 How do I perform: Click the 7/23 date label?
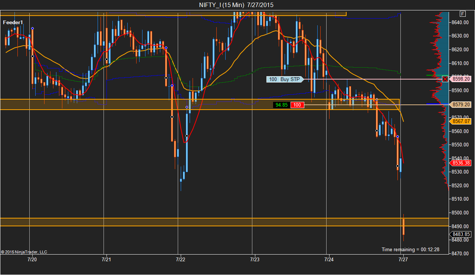[x=255, y=259]
